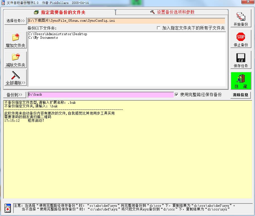Click inside the yellow log message area

coord(127,156)
